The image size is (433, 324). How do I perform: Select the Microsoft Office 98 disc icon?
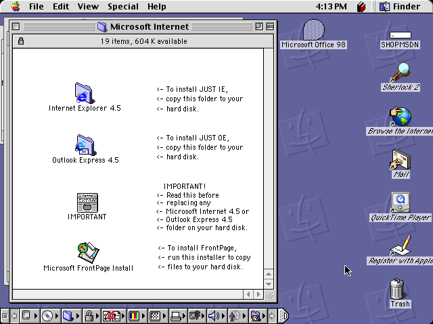pyautogui.click(x=313, y=30)
